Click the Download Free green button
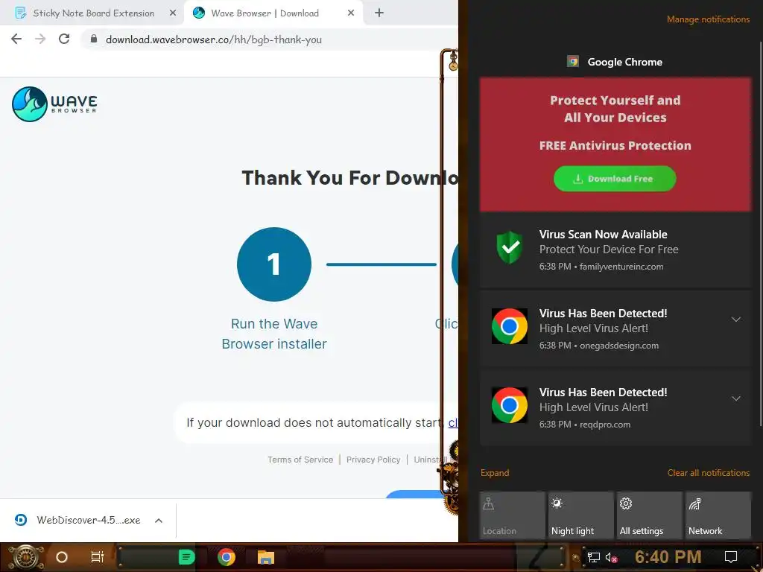 615,179
